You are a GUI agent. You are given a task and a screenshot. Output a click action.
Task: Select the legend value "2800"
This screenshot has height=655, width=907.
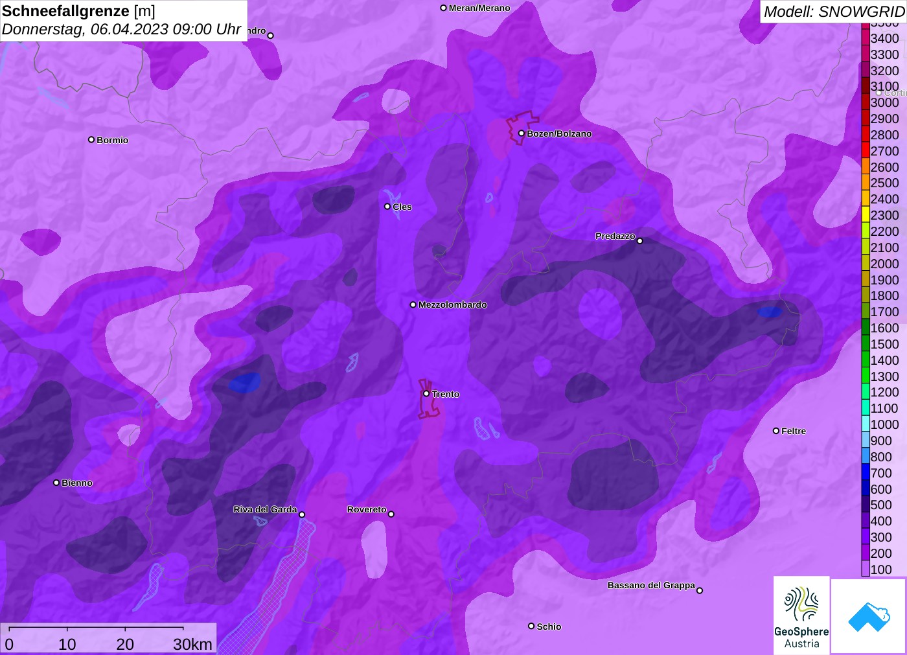click(x=885, y=135)
